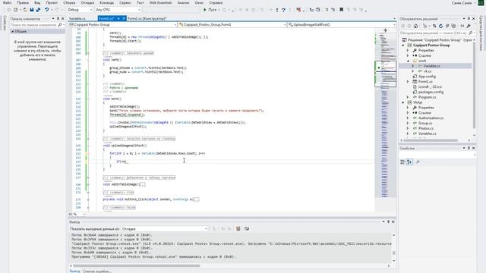The height and width of the screenshot is (273, 486).
Task: Click the categorized view icon in Properties panel
Action: [x=402, y=162]
